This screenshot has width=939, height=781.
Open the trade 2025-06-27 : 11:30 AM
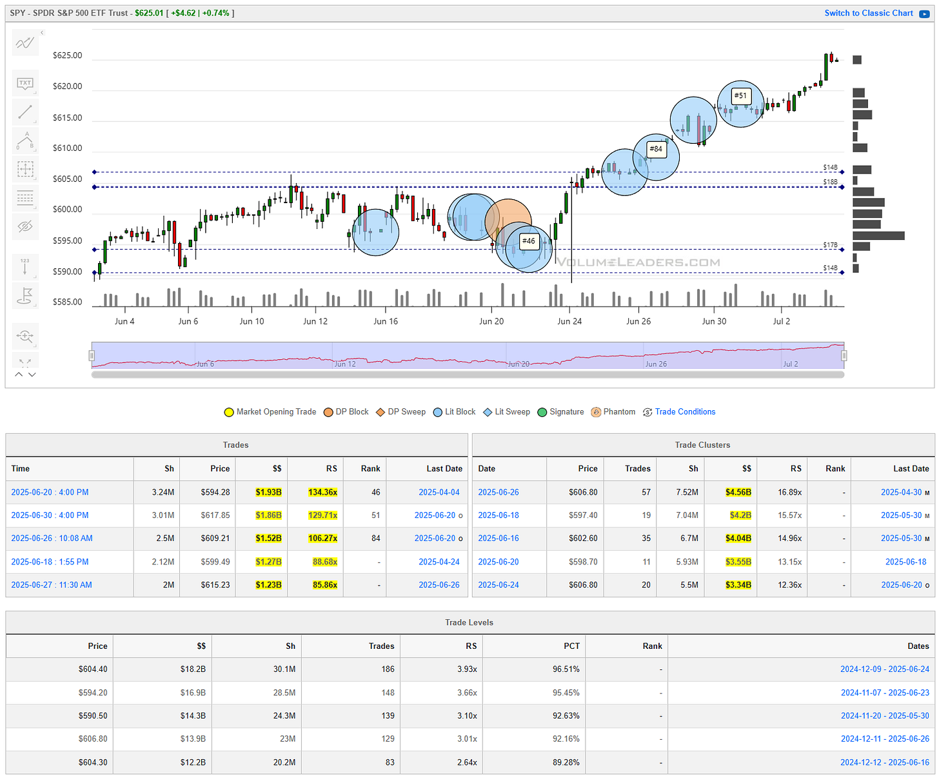[52, 585]
